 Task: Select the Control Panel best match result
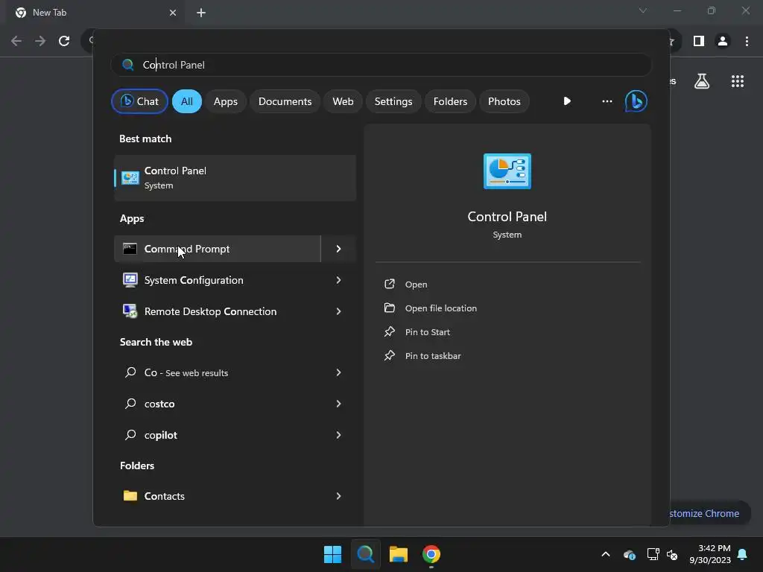click(235, 177)
